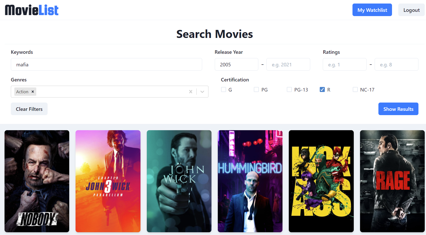Focus the Keywords field containing mafia
426x235 pixels.
click(x=106, y=64)
